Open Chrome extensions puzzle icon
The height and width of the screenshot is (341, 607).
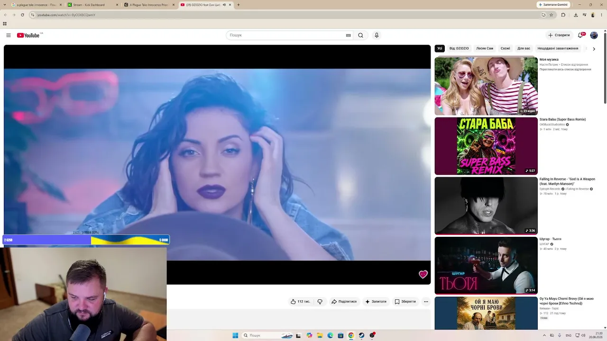click(563, 15)
